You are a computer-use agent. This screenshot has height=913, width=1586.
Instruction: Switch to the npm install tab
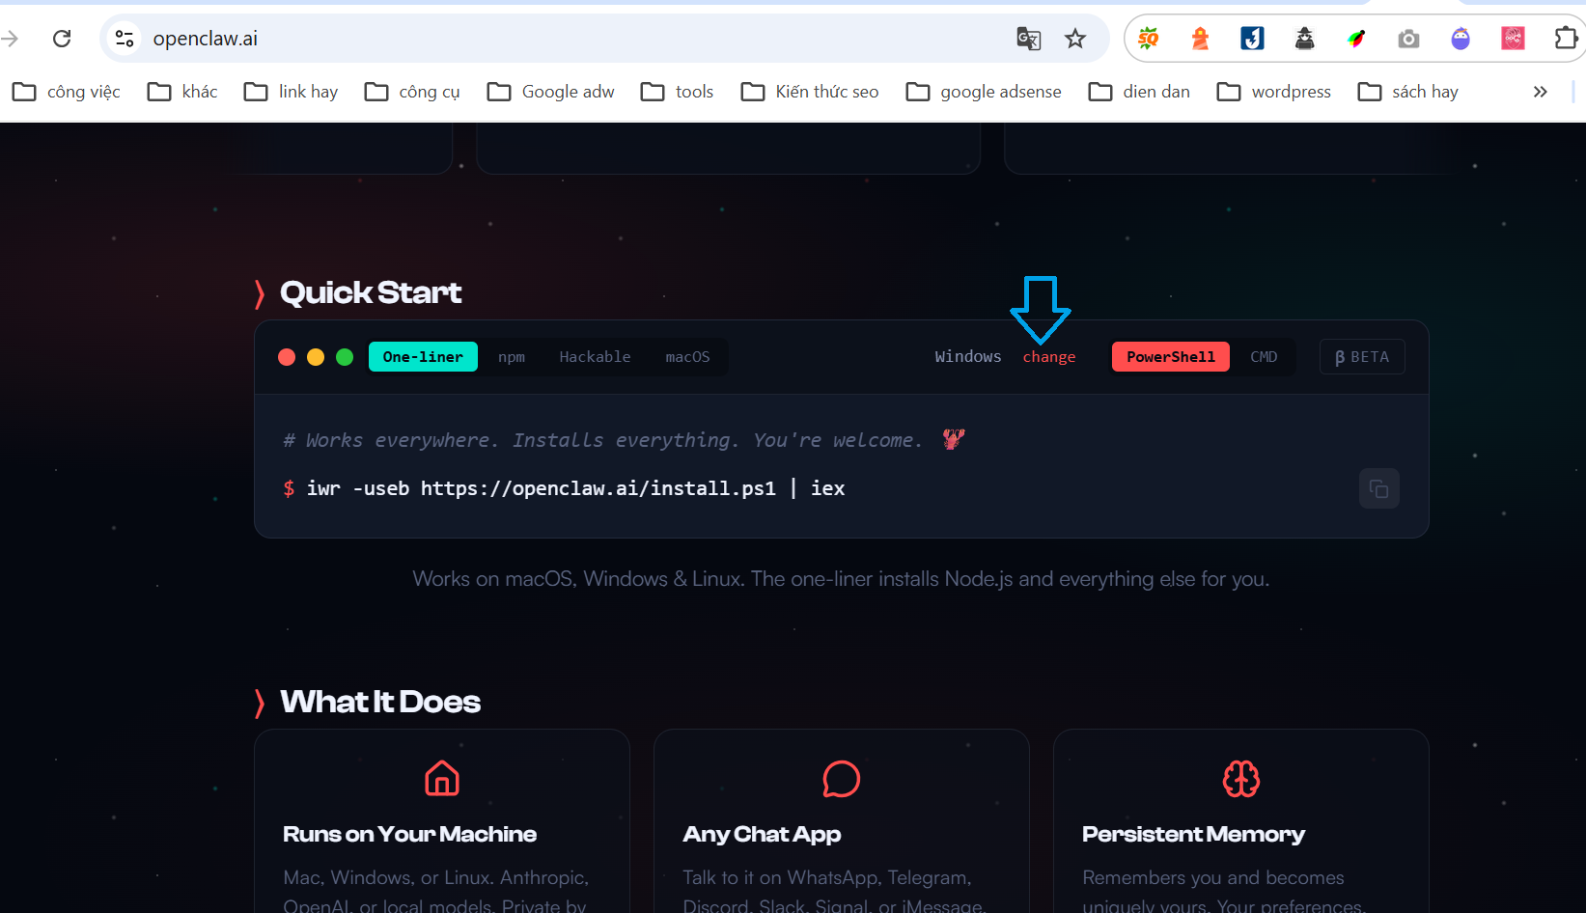512,357
